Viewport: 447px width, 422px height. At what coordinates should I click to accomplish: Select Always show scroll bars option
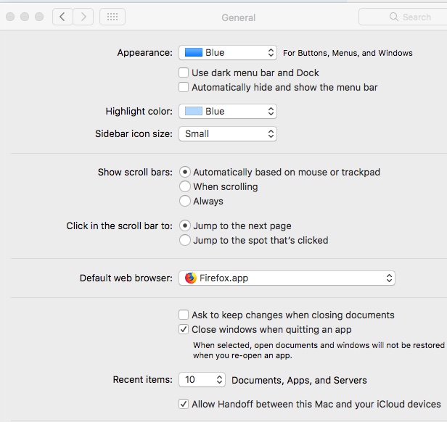coord(185,201)
